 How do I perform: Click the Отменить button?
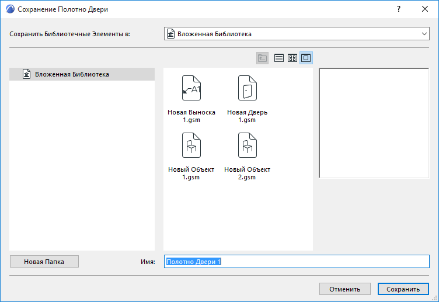click(344, 289)
